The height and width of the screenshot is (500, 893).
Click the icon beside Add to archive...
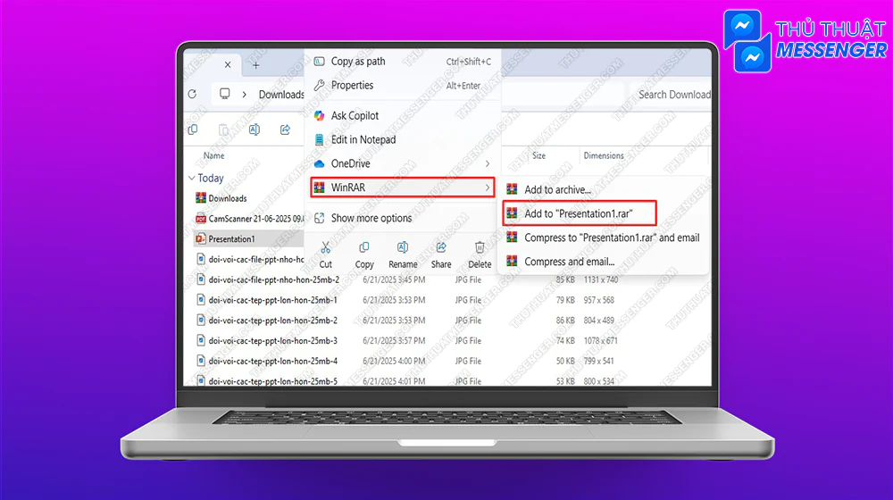512,189
